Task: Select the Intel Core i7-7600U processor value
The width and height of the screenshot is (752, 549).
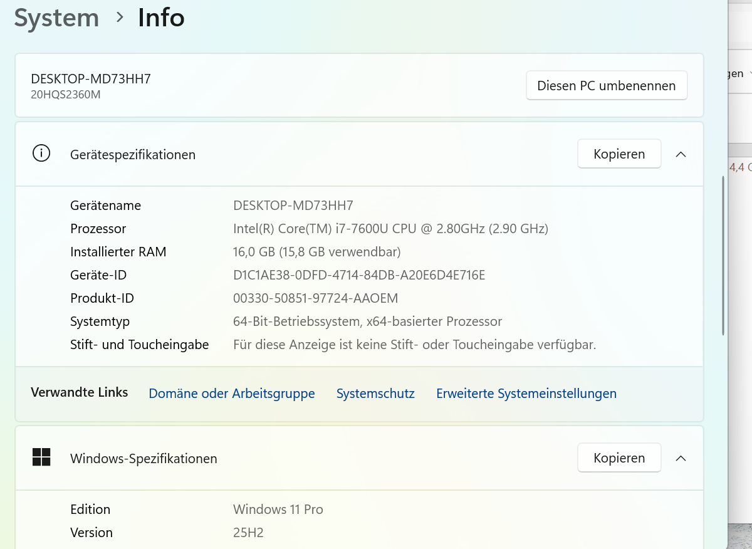Action: tap(390, 229)
